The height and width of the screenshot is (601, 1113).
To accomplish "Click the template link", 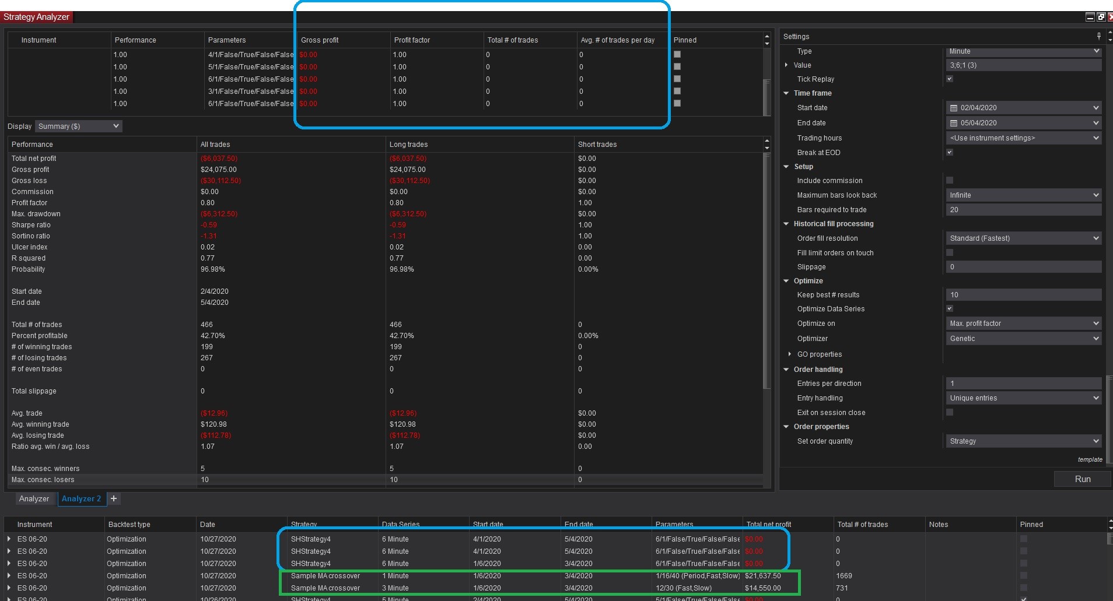I will click(x=1090, y=459).
